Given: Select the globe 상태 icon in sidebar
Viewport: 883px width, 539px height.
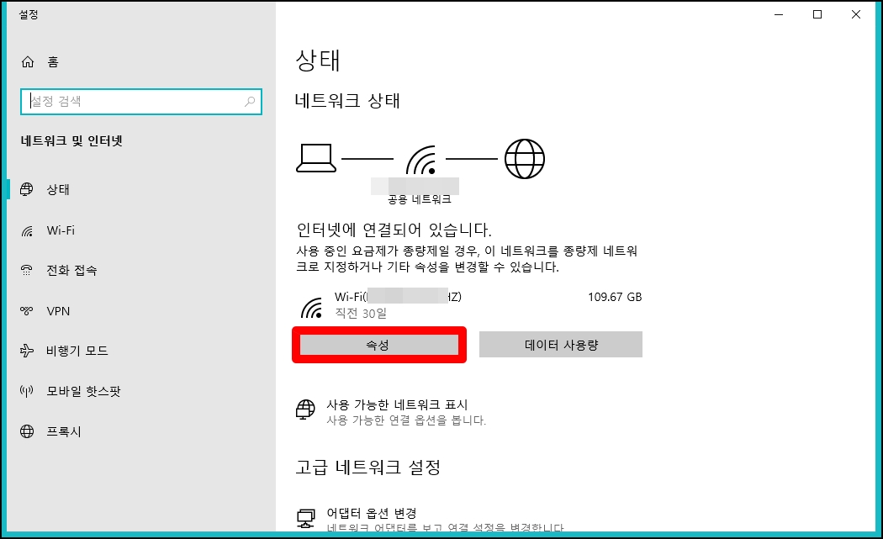Looking at the screenshot, I should click(x=28, y=189).
